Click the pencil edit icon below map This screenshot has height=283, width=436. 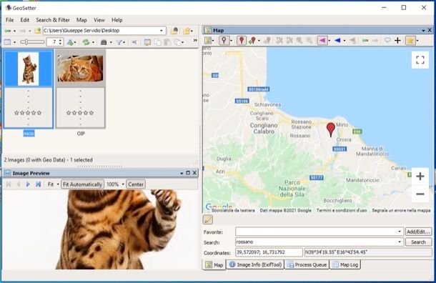click(208, 219)
